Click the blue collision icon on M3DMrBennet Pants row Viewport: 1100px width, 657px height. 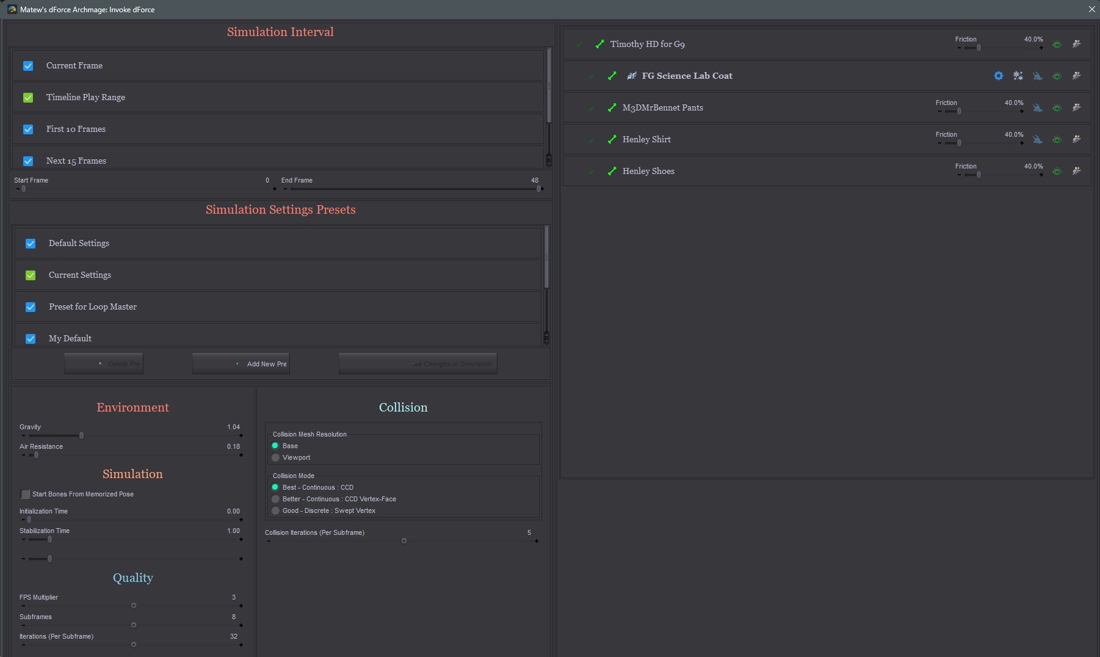click(1037, 107)
